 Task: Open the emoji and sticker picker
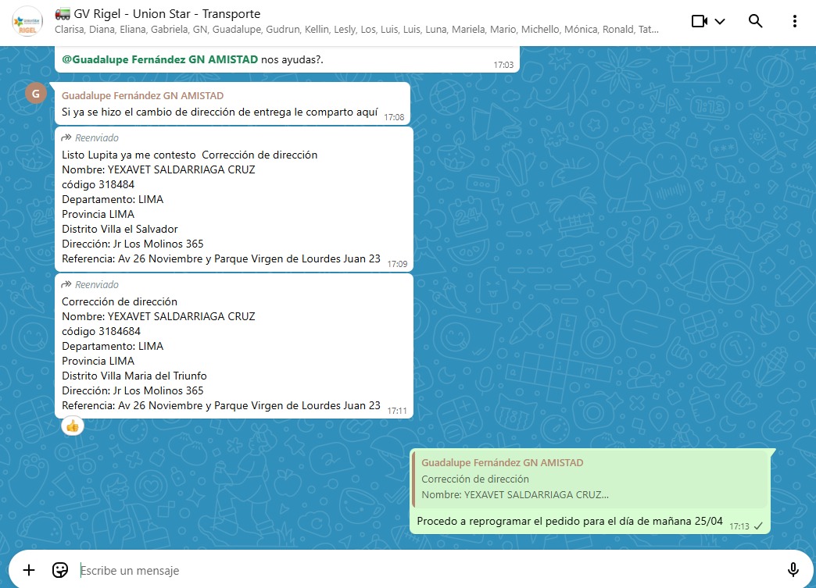tap(60, 570)
